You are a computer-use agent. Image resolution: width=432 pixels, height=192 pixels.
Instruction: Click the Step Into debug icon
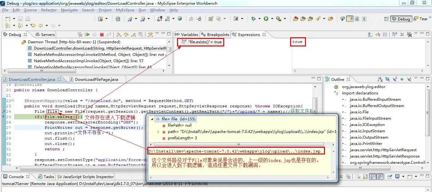click(119, 34)
